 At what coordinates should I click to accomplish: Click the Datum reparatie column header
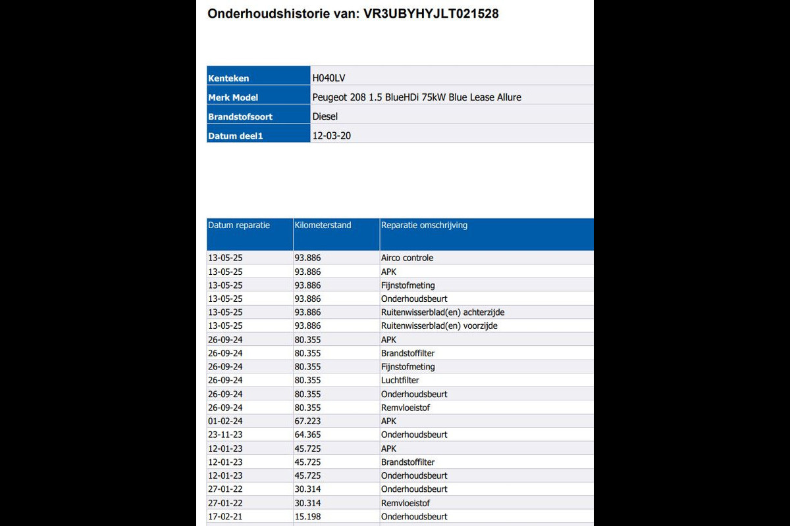point(239,226)
